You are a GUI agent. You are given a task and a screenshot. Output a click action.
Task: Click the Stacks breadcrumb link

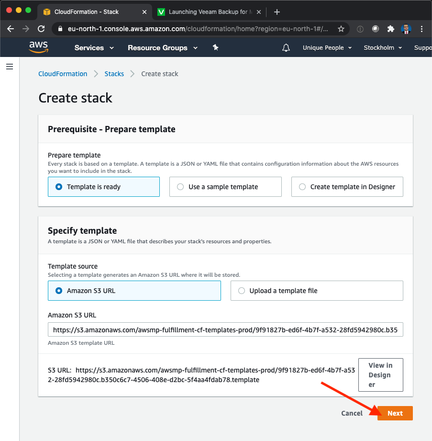pos(114,74)
